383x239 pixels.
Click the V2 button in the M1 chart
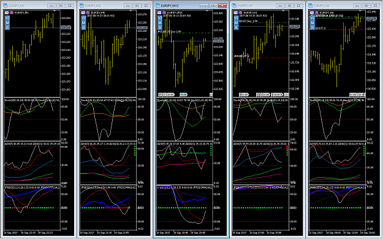click(7, 18)
